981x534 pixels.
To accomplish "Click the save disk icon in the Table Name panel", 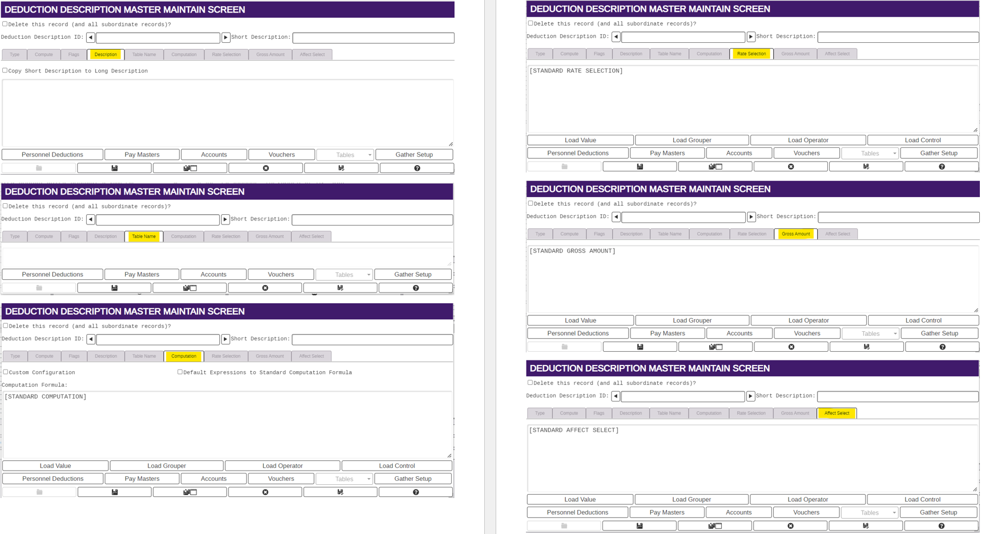I will point(114,288).
